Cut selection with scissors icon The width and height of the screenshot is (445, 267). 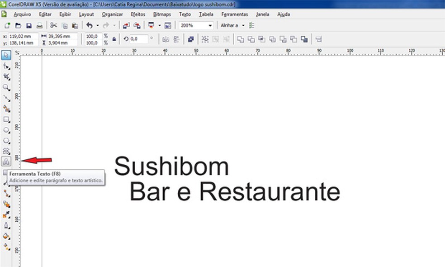click(53, 25)
